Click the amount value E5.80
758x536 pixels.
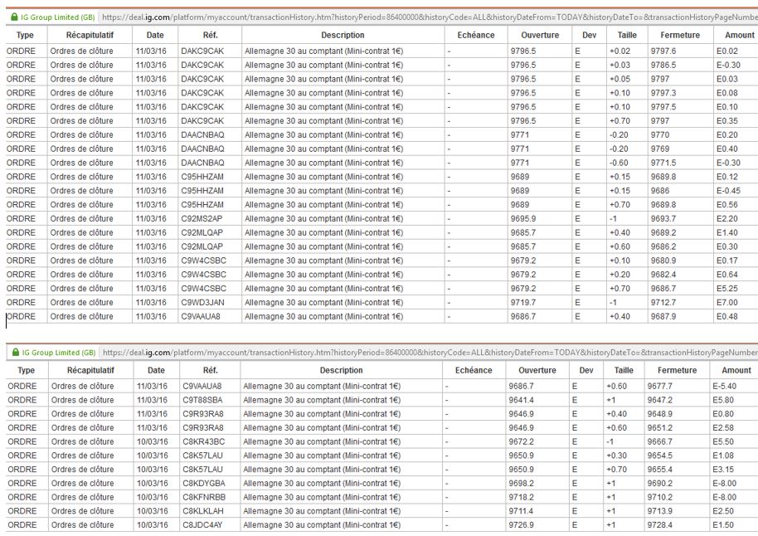[x=723, y=400]
